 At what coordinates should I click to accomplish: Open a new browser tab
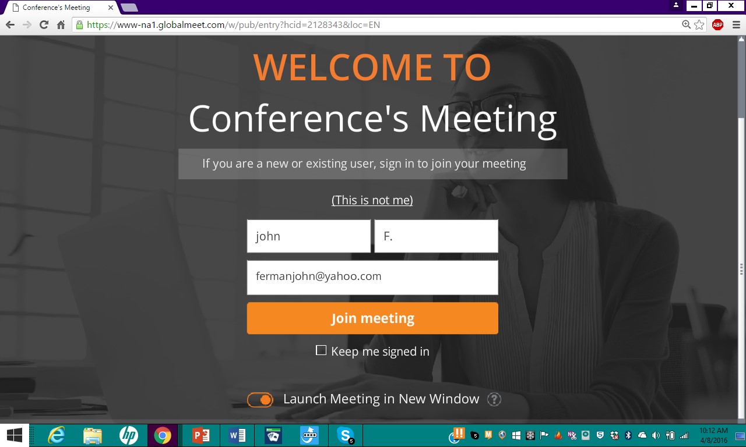tap(129, 8)
